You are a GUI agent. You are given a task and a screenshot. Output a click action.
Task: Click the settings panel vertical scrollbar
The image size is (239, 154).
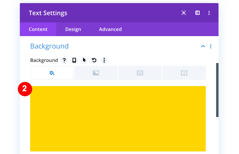217,90
